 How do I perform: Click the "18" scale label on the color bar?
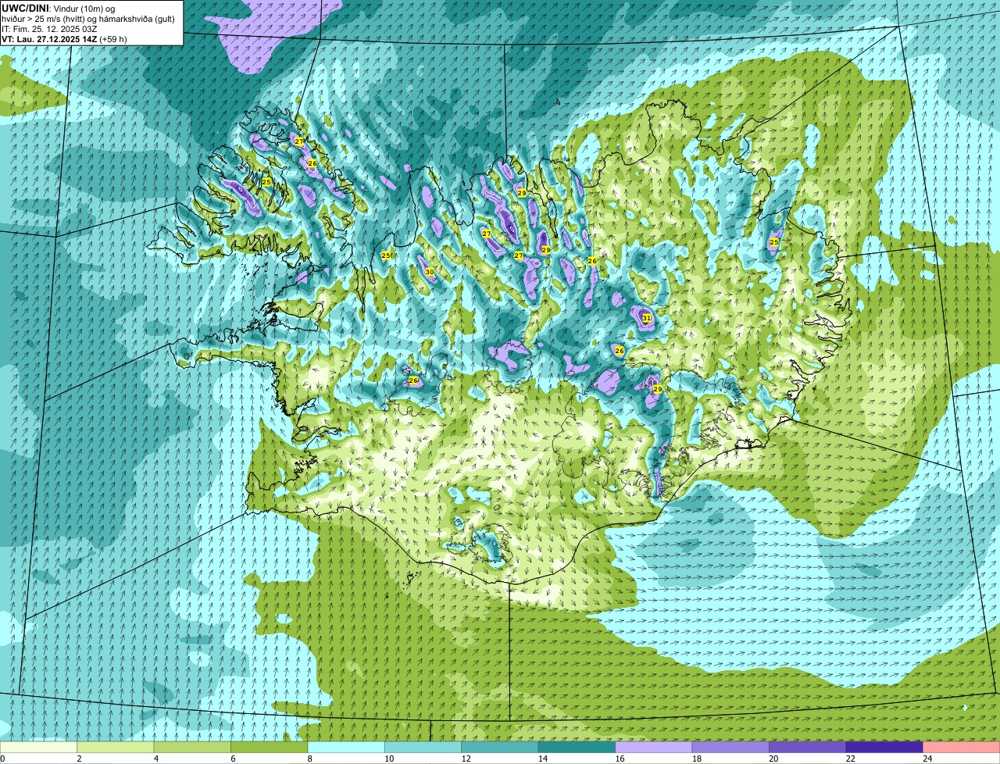pos(697,758)
